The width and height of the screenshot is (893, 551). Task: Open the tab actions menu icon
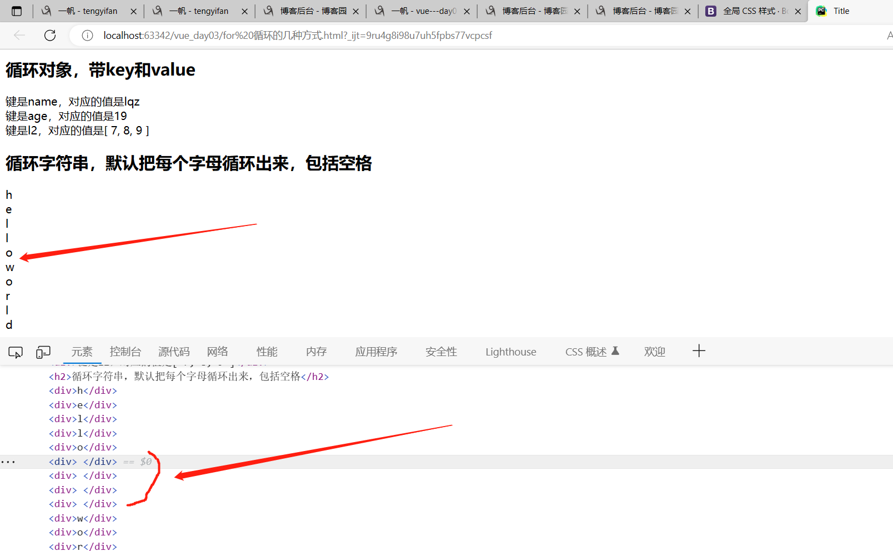coord(17,11)
